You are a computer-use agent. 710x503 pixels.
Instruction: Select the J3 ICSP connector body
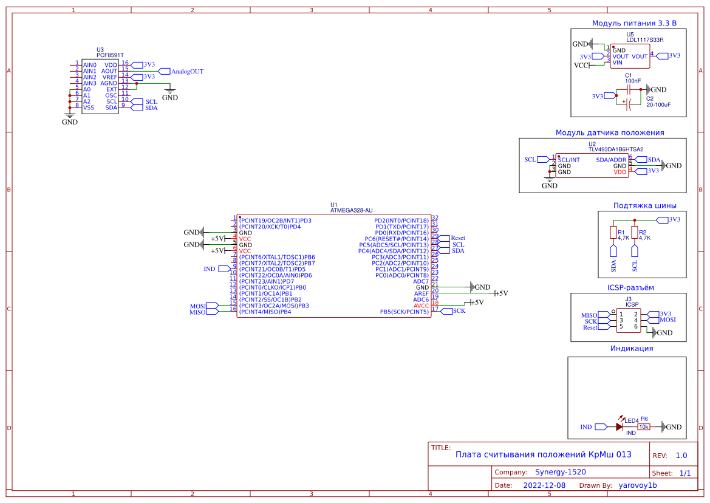coord(628,320)
